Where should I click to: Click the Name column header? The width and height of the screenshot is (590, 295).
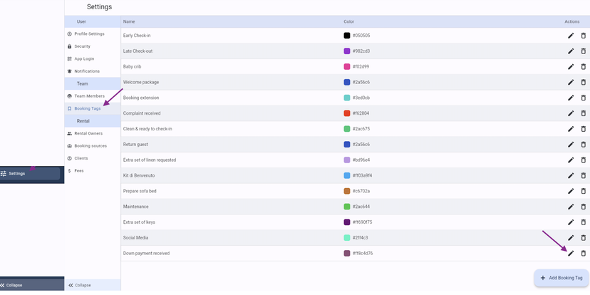(129, 21)
